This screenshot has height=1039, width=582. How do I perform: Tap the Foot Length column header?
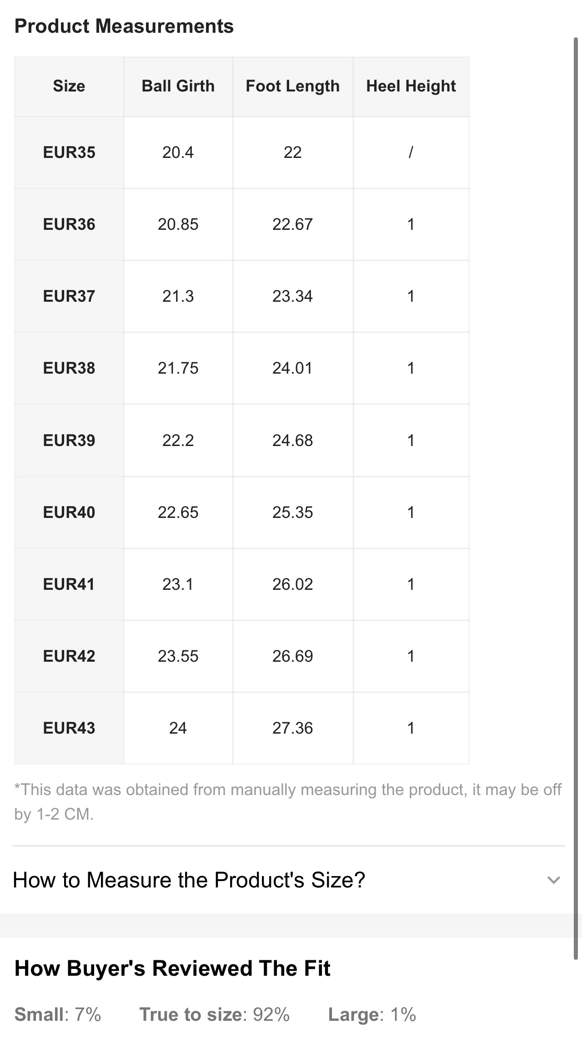coord(293,86)
